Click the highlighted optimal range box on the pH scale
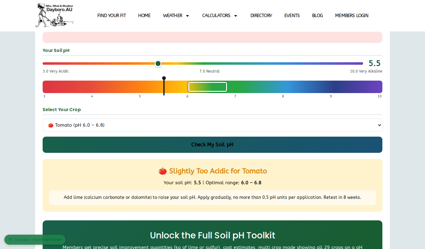This screenshot has height=249, width=425. coord(208,87)
